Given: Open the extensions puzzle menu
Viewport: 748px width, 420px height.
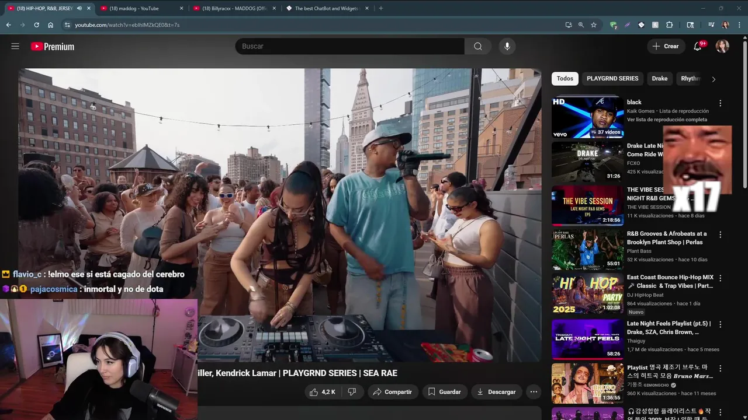Looking at the screenshot, I should [670, 25].
